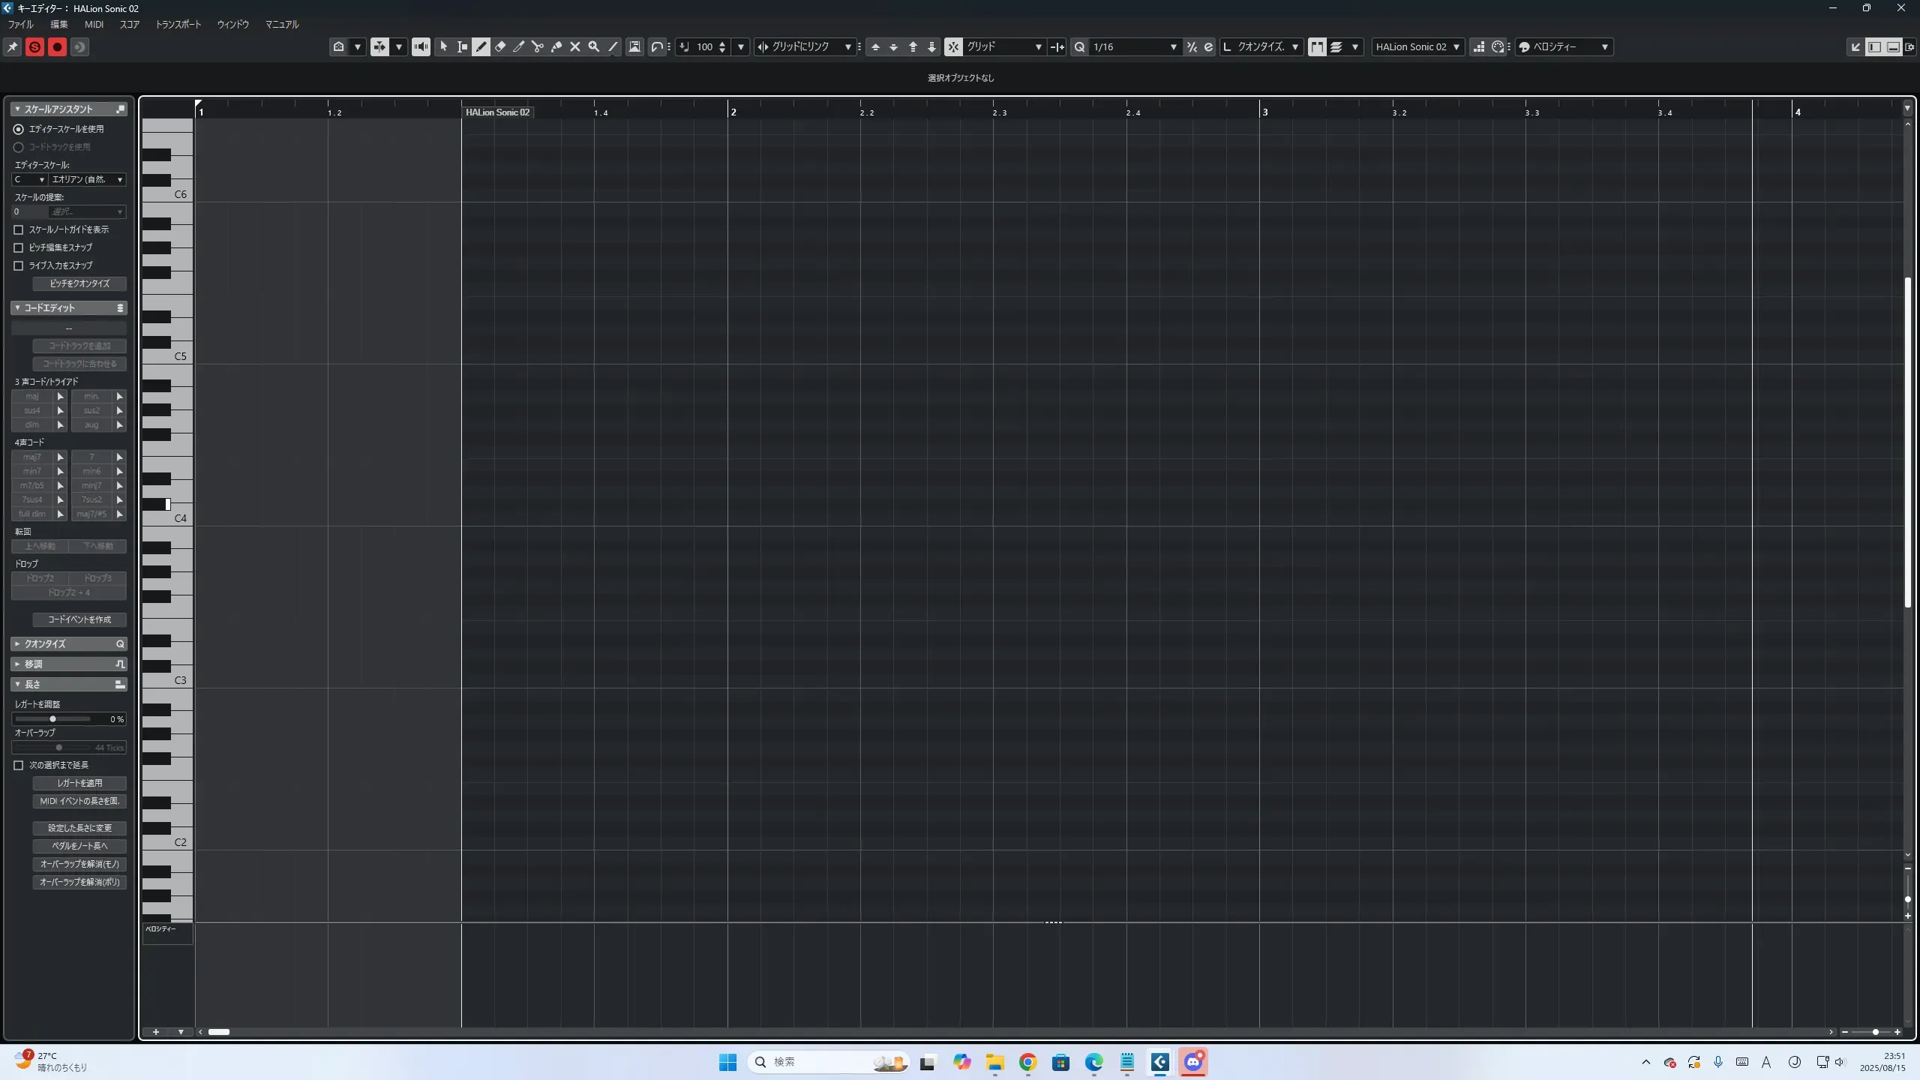Select the Mute X tool
The width and height of the screenshot is (1920, 1080).
pyautogui.click(x=575, y=46)
